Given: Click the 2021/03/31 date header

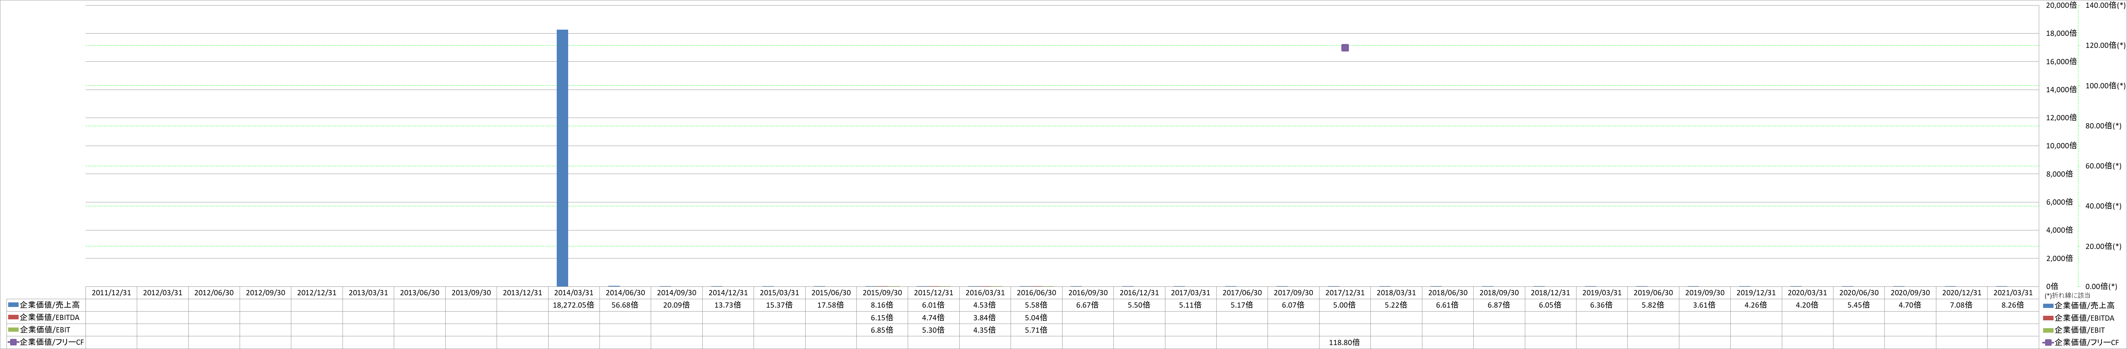Looking at the screenshot, I should pos(2013,293).
